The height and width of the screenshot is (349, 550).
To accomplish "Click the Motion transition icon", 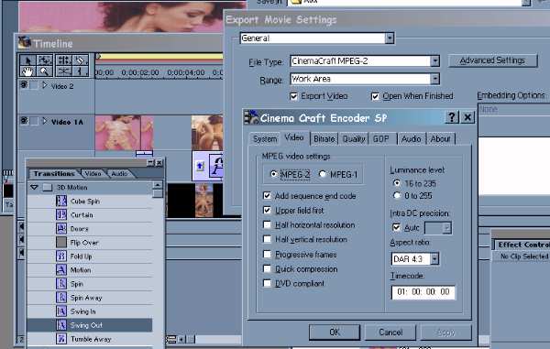I will (61, 270).
